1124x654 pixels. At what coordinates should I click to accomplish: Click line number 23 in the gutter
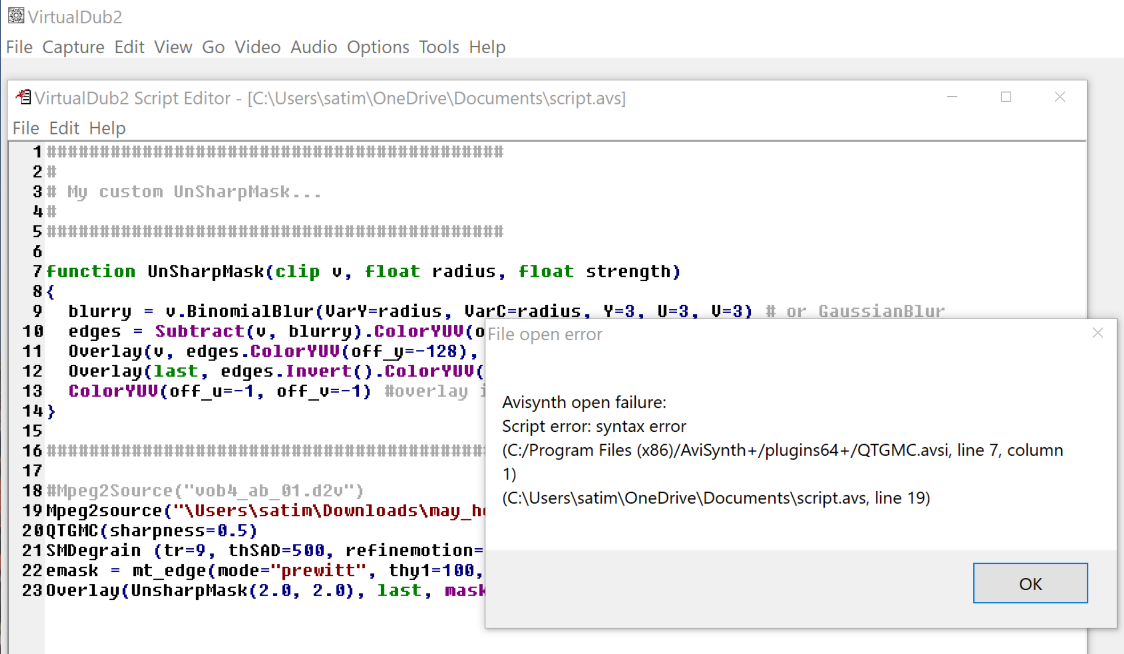[x=32, y=591]
